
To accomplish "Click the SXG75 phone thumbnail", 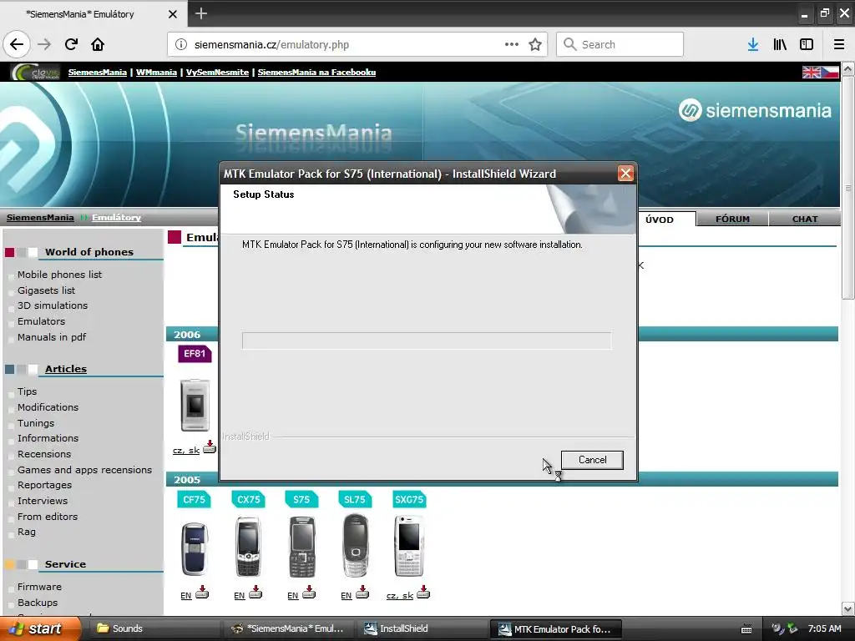I will tap(409, 547).
